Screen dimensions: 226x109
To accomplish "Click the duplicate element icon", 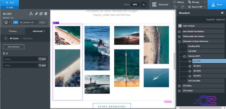I will tap(41, 14).
